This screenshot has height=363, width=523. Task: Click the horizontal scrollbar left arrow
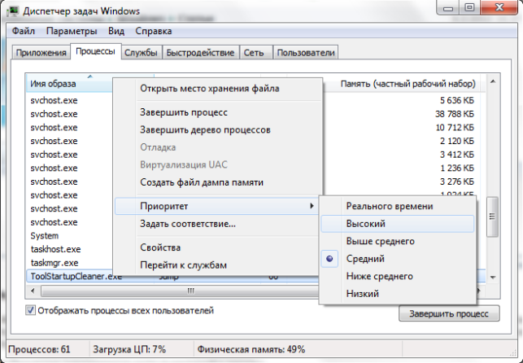33,291
